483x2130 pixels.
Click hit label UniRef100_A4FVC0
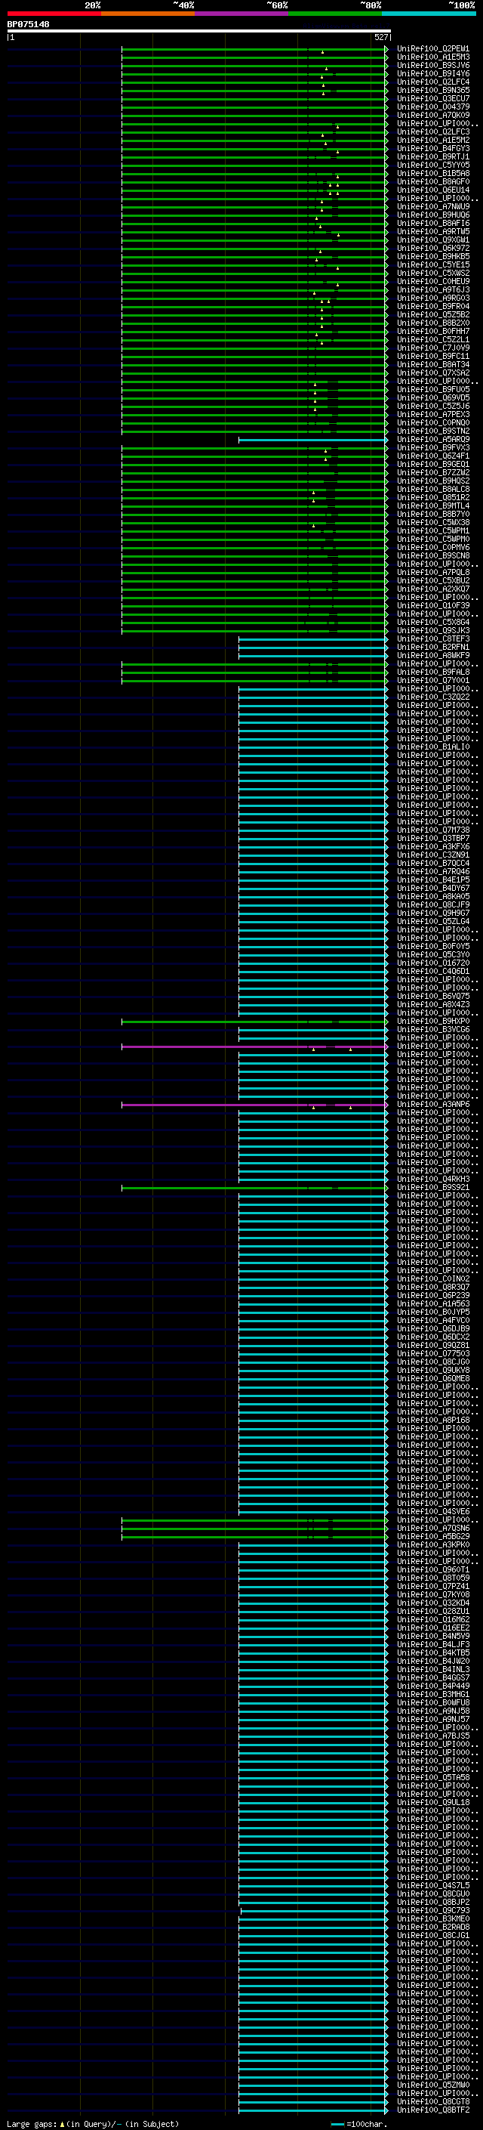tap(432, 1321)
